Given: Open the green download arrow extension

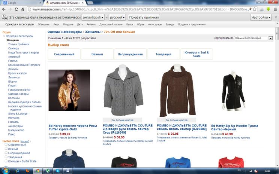Looking at the screenshot, I should pyautogui.click(x=268, y=9).
